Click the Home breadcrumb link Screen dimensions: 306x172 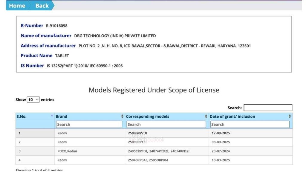pyautogui.click(x=17, y=6)
